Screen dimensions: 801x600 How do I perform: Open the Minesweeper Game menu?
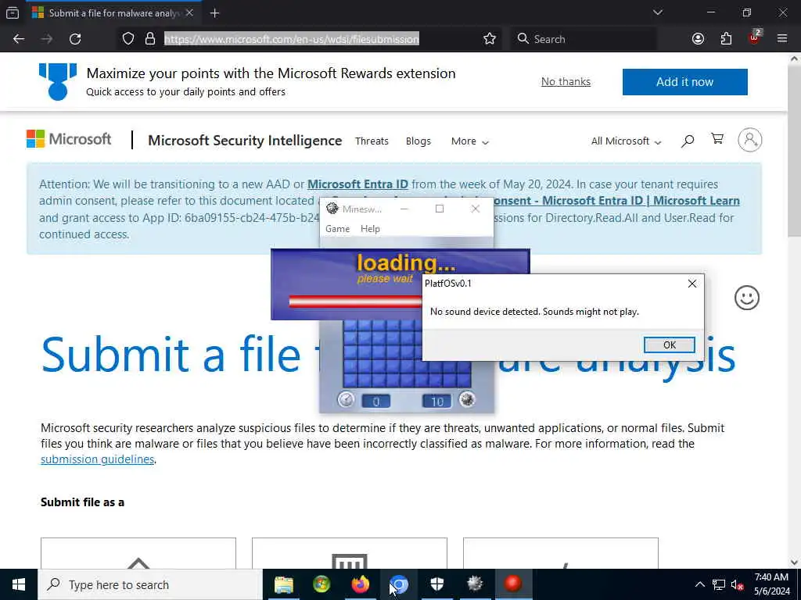pos(338,229)
